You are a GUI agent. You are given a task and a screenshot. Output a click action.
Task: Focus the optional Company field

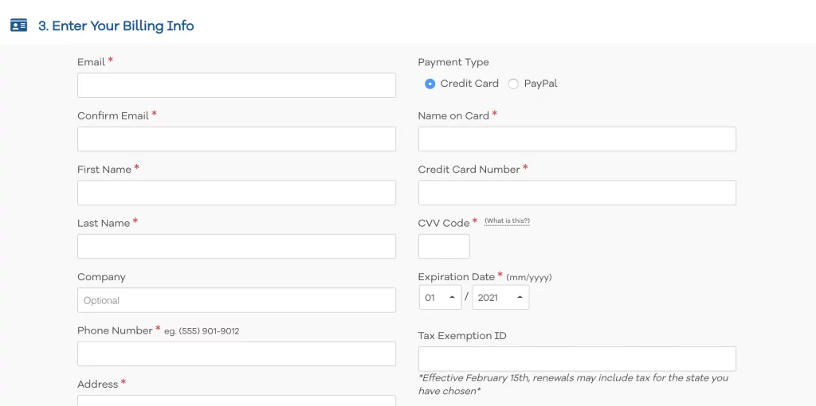tap(237, 300)
